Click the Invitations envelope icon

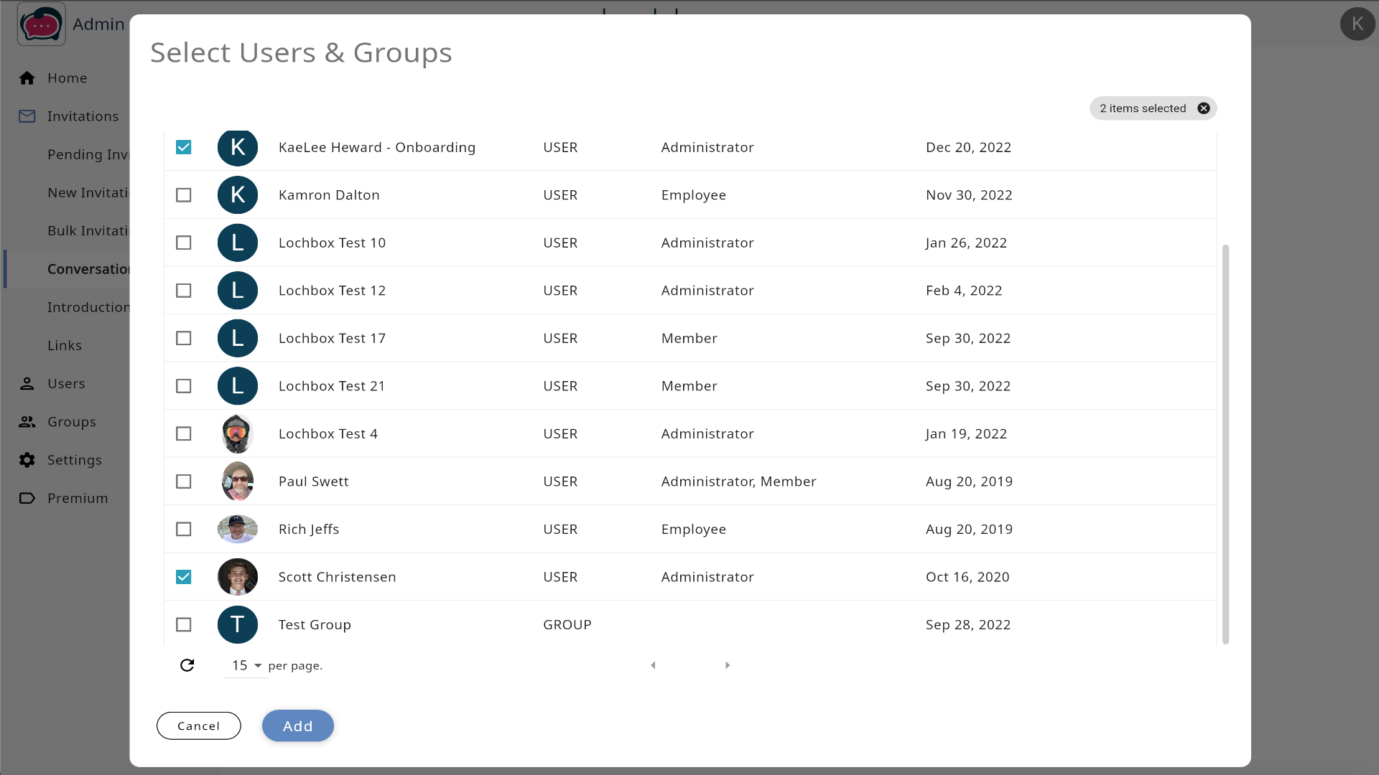27,116
